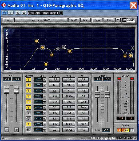Screen dimensions: 139x141
Task: Select band 6 marker on the EQ graph
Action: tap(70, 51)
